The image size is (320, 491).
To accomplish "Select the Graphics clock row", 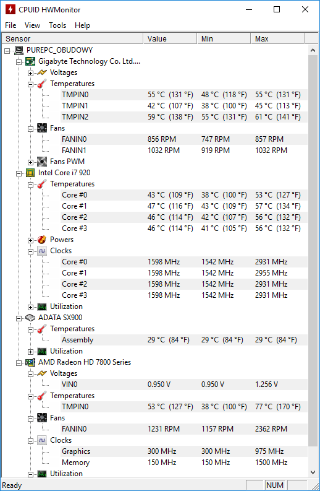I will (x=184, y=451).
